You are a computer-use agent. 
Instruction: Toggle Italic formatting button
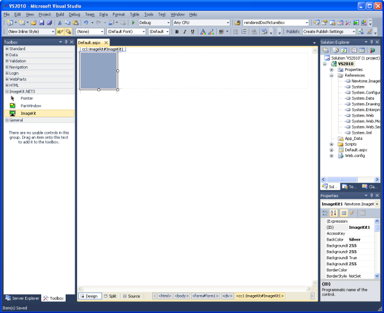[185, 32]
